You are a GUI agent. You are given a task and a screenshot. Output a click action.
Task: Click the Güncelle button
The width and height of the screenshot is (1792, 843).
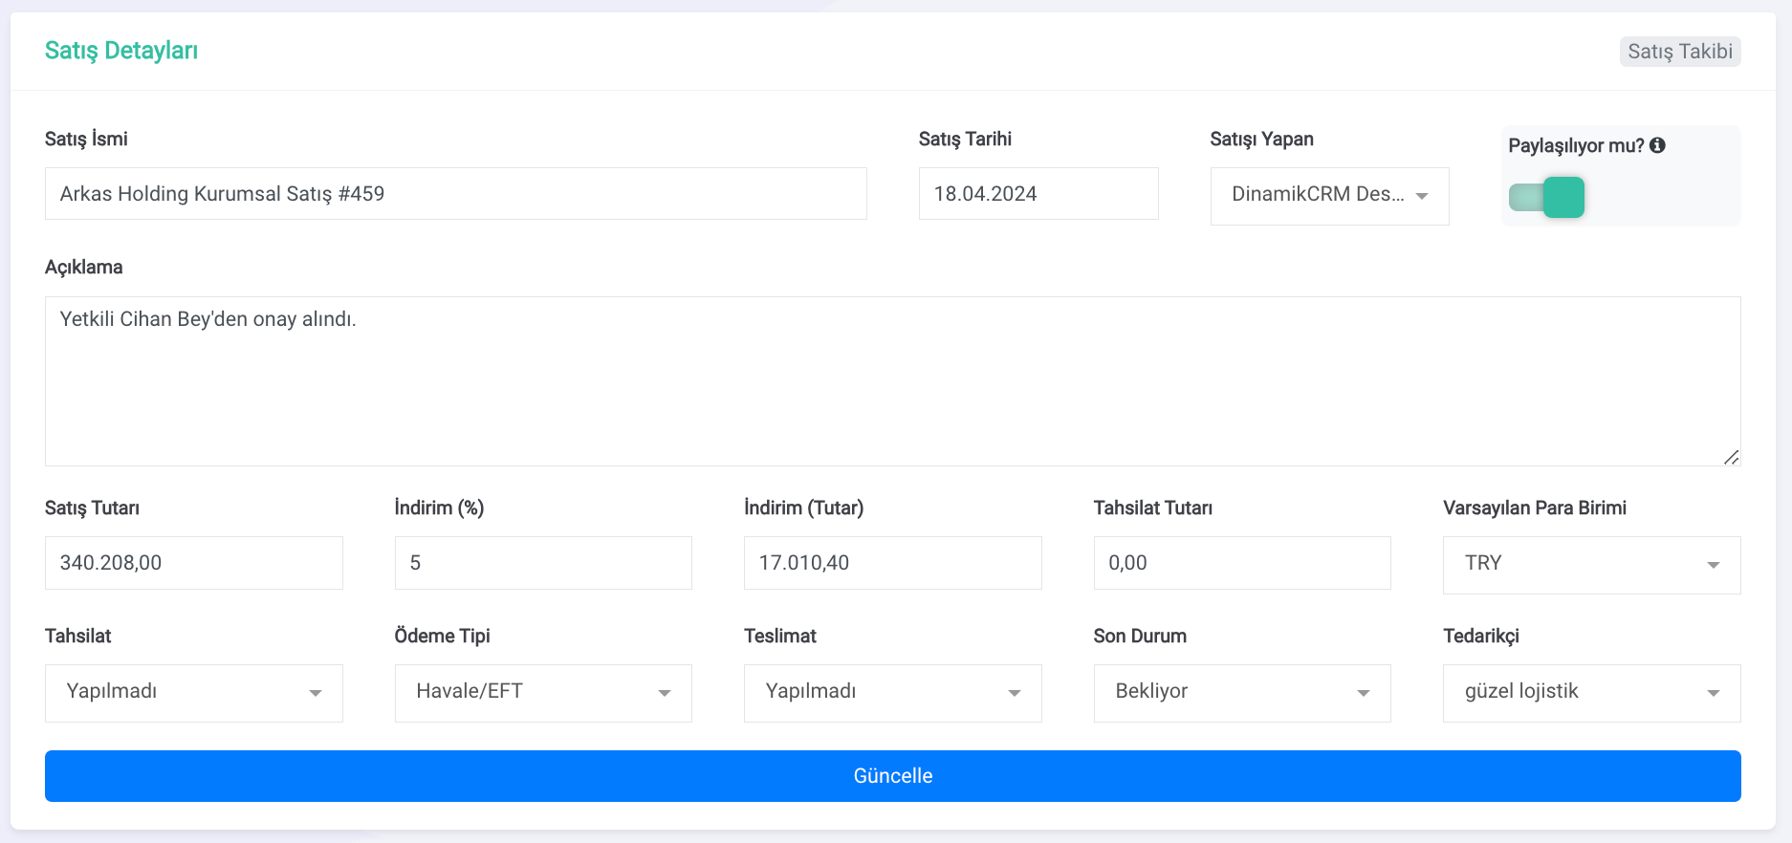pos(892,776)
